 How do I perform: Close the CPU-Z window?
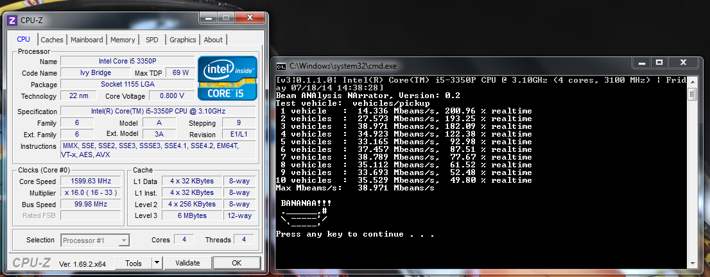pos(250,18)
